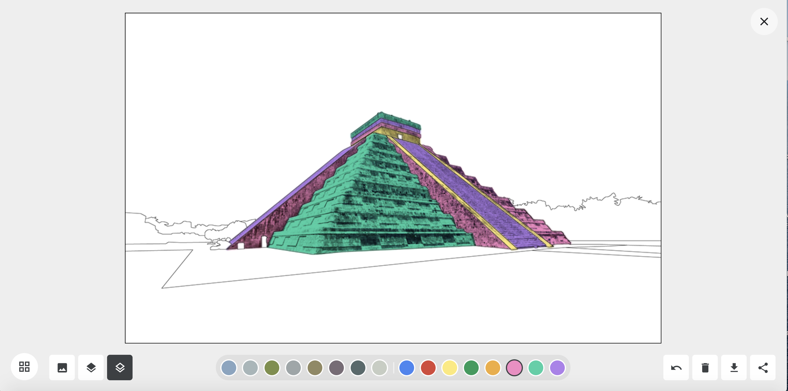Viewport: 788px width, 391px height.
Task: Pick the muted olive green swatch
Action: pyautogui.click(x=272, y=368)
